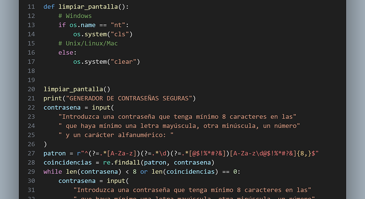Click the 'or' keyword on line 29
Image resolution: width=365 pixels, height=199 pixels.
pos(144,172)
